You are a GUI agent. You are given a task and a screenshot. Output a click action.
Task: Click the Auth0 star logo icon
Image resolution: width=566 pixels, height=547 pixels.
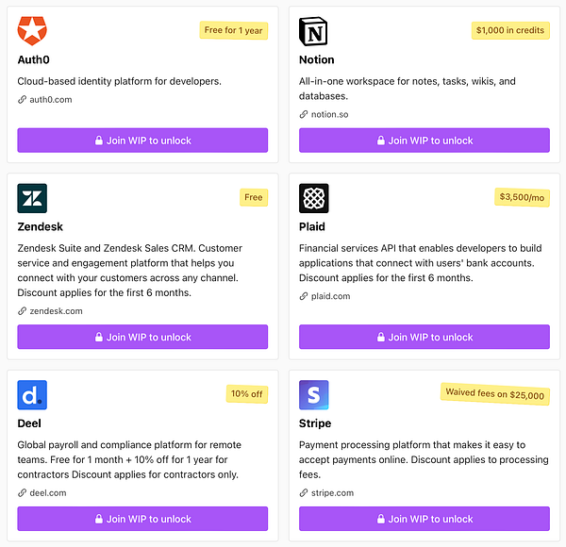point(32,32)
